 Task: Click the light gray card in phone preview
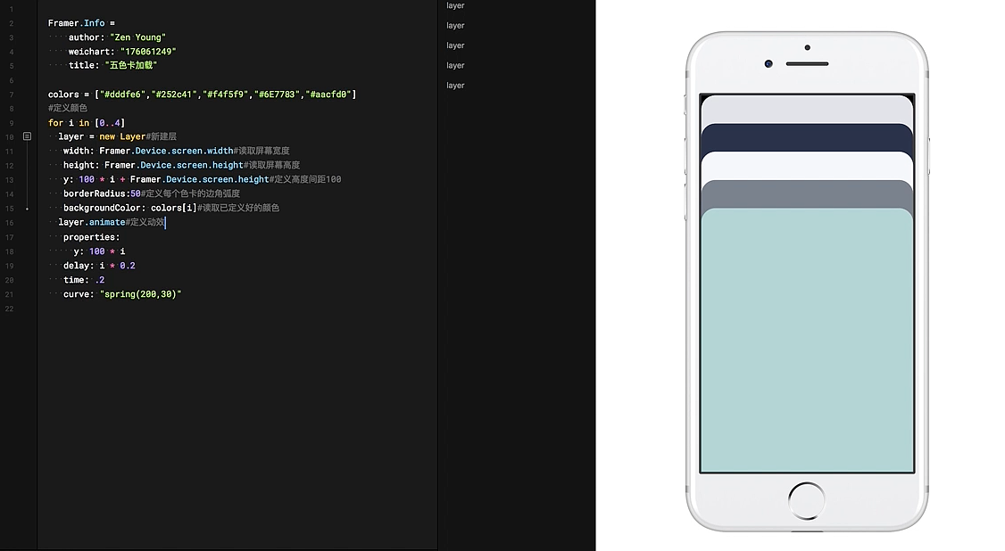806,110
